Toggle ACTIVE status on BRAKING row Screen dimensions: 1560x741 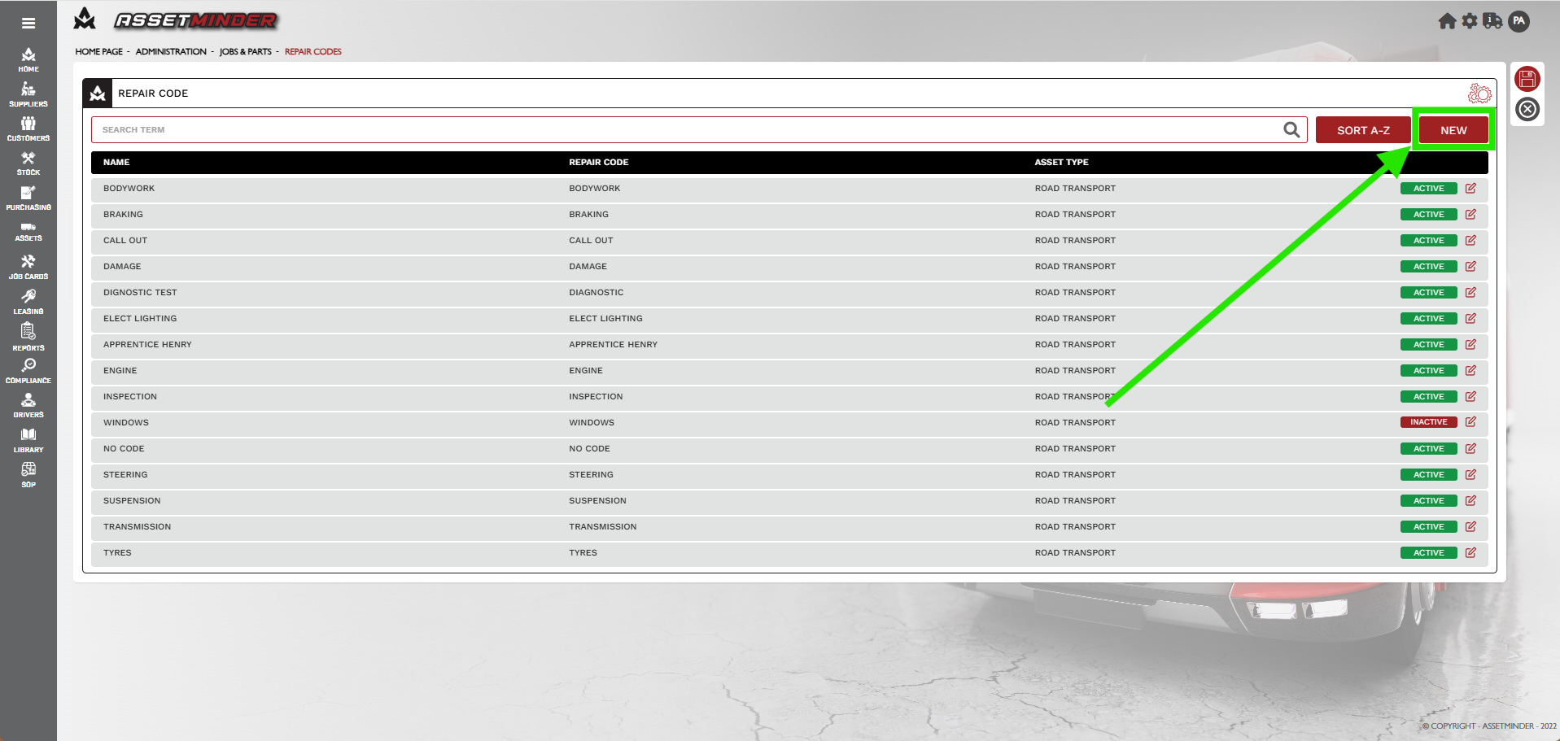(x=1428, y=215)
